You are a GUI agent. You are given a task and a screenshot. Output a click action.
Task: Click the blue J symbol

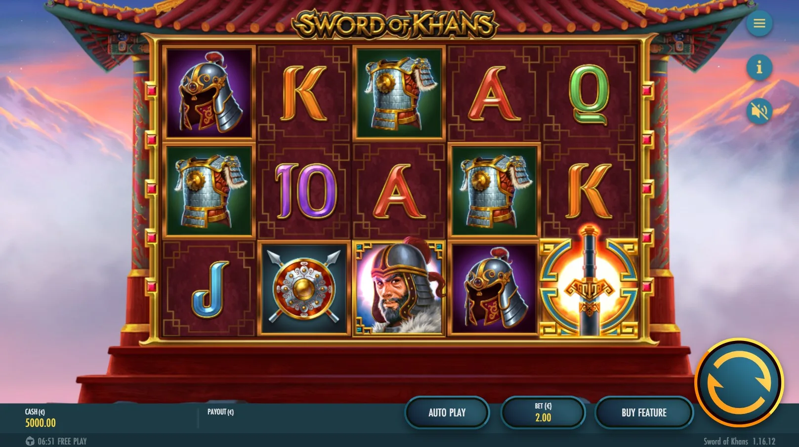[210, 289]
